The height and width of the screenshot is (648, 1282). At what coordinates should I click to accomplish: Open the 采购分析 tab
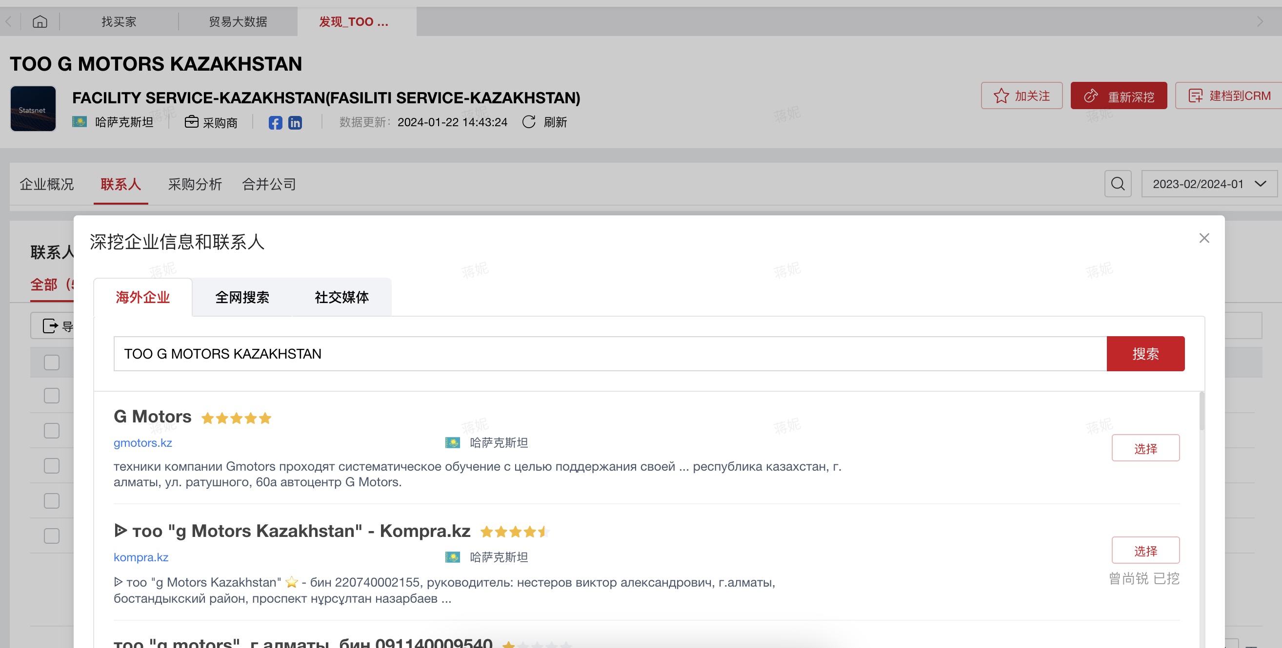(194, 184)
